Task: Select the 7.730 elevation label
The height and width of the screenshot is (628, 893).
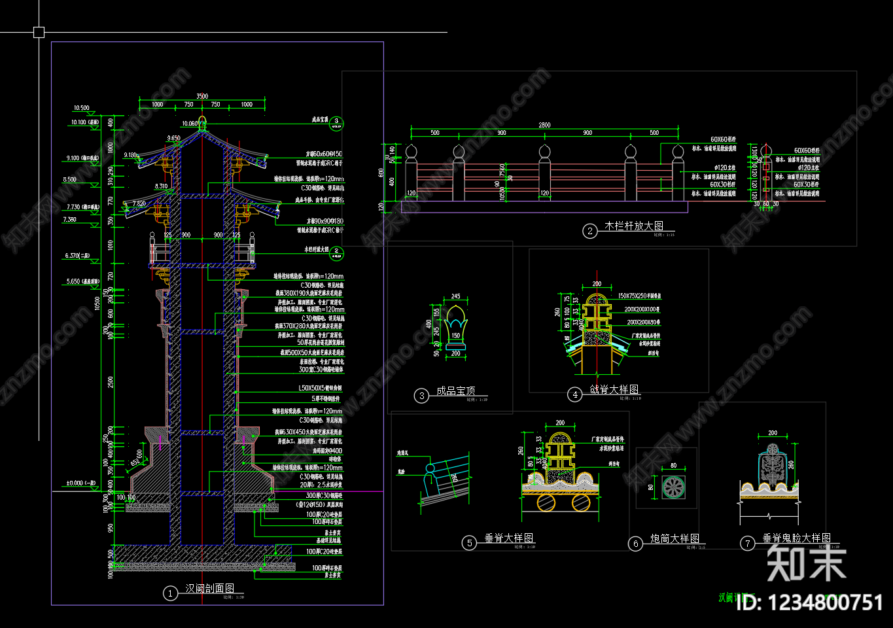Action: 82,207
